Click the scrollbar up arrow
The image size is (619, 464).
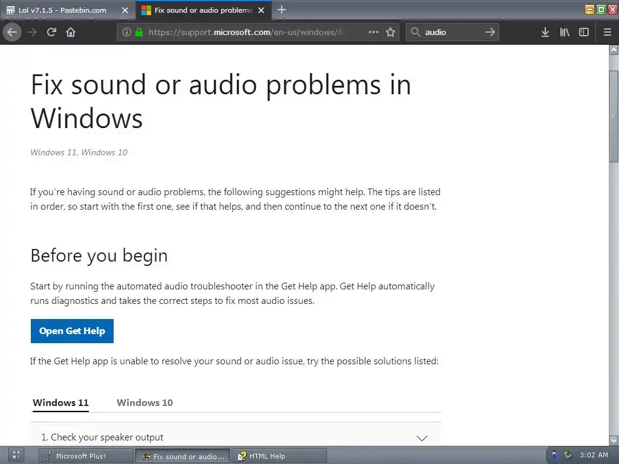614,50
